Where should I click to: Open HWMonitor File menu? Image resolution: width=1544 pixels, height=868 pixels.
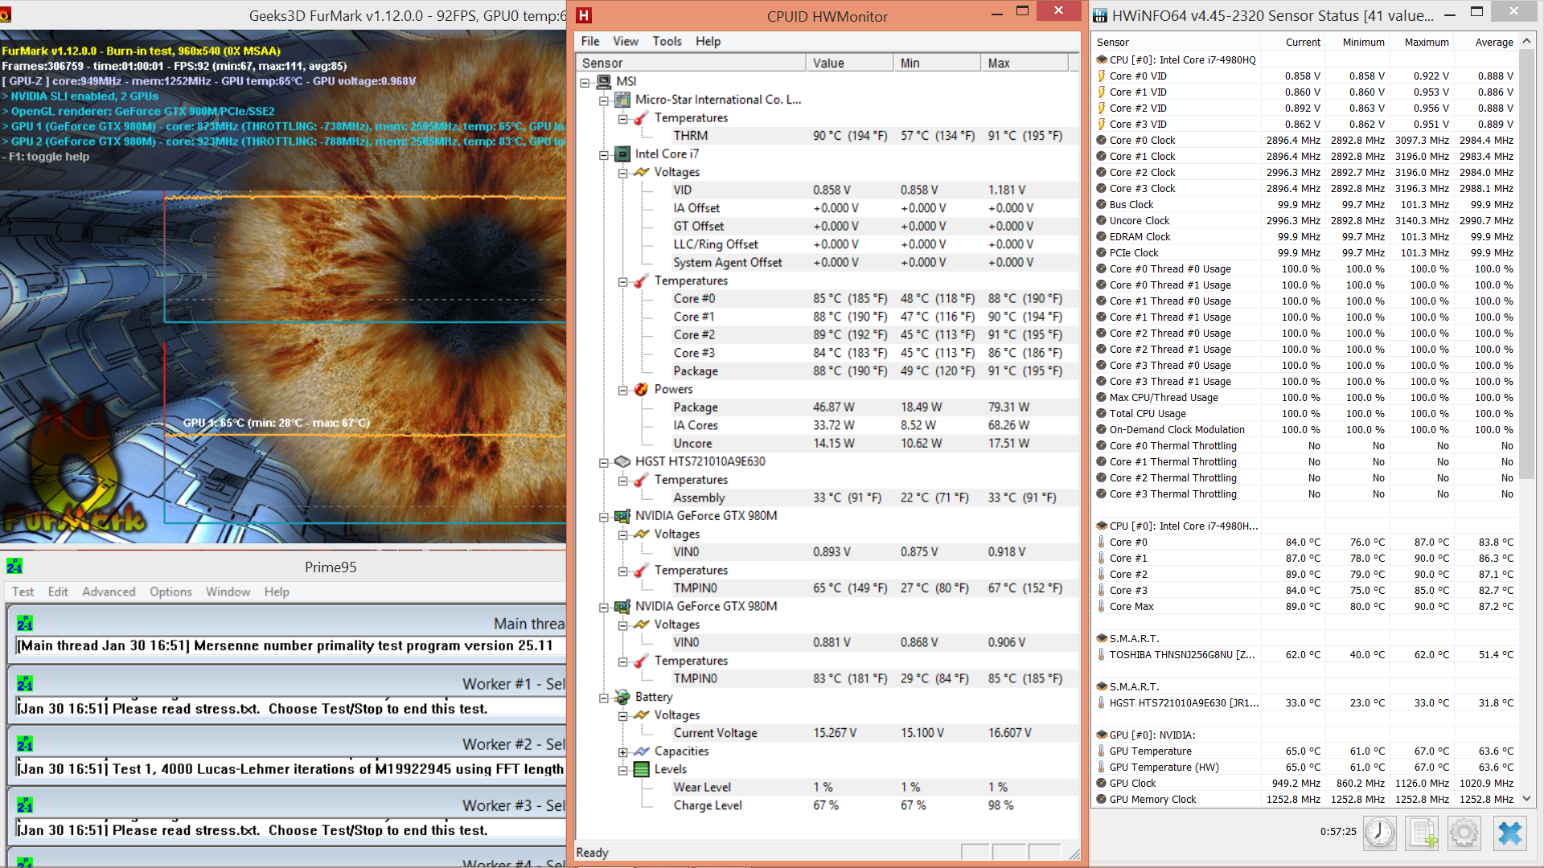590,41
